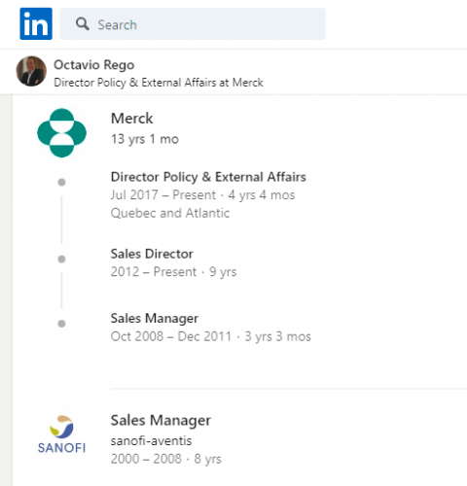
Task: Click the timeline dot beside Sales Director
Action: pyautogui.click(x=61, y=260)
